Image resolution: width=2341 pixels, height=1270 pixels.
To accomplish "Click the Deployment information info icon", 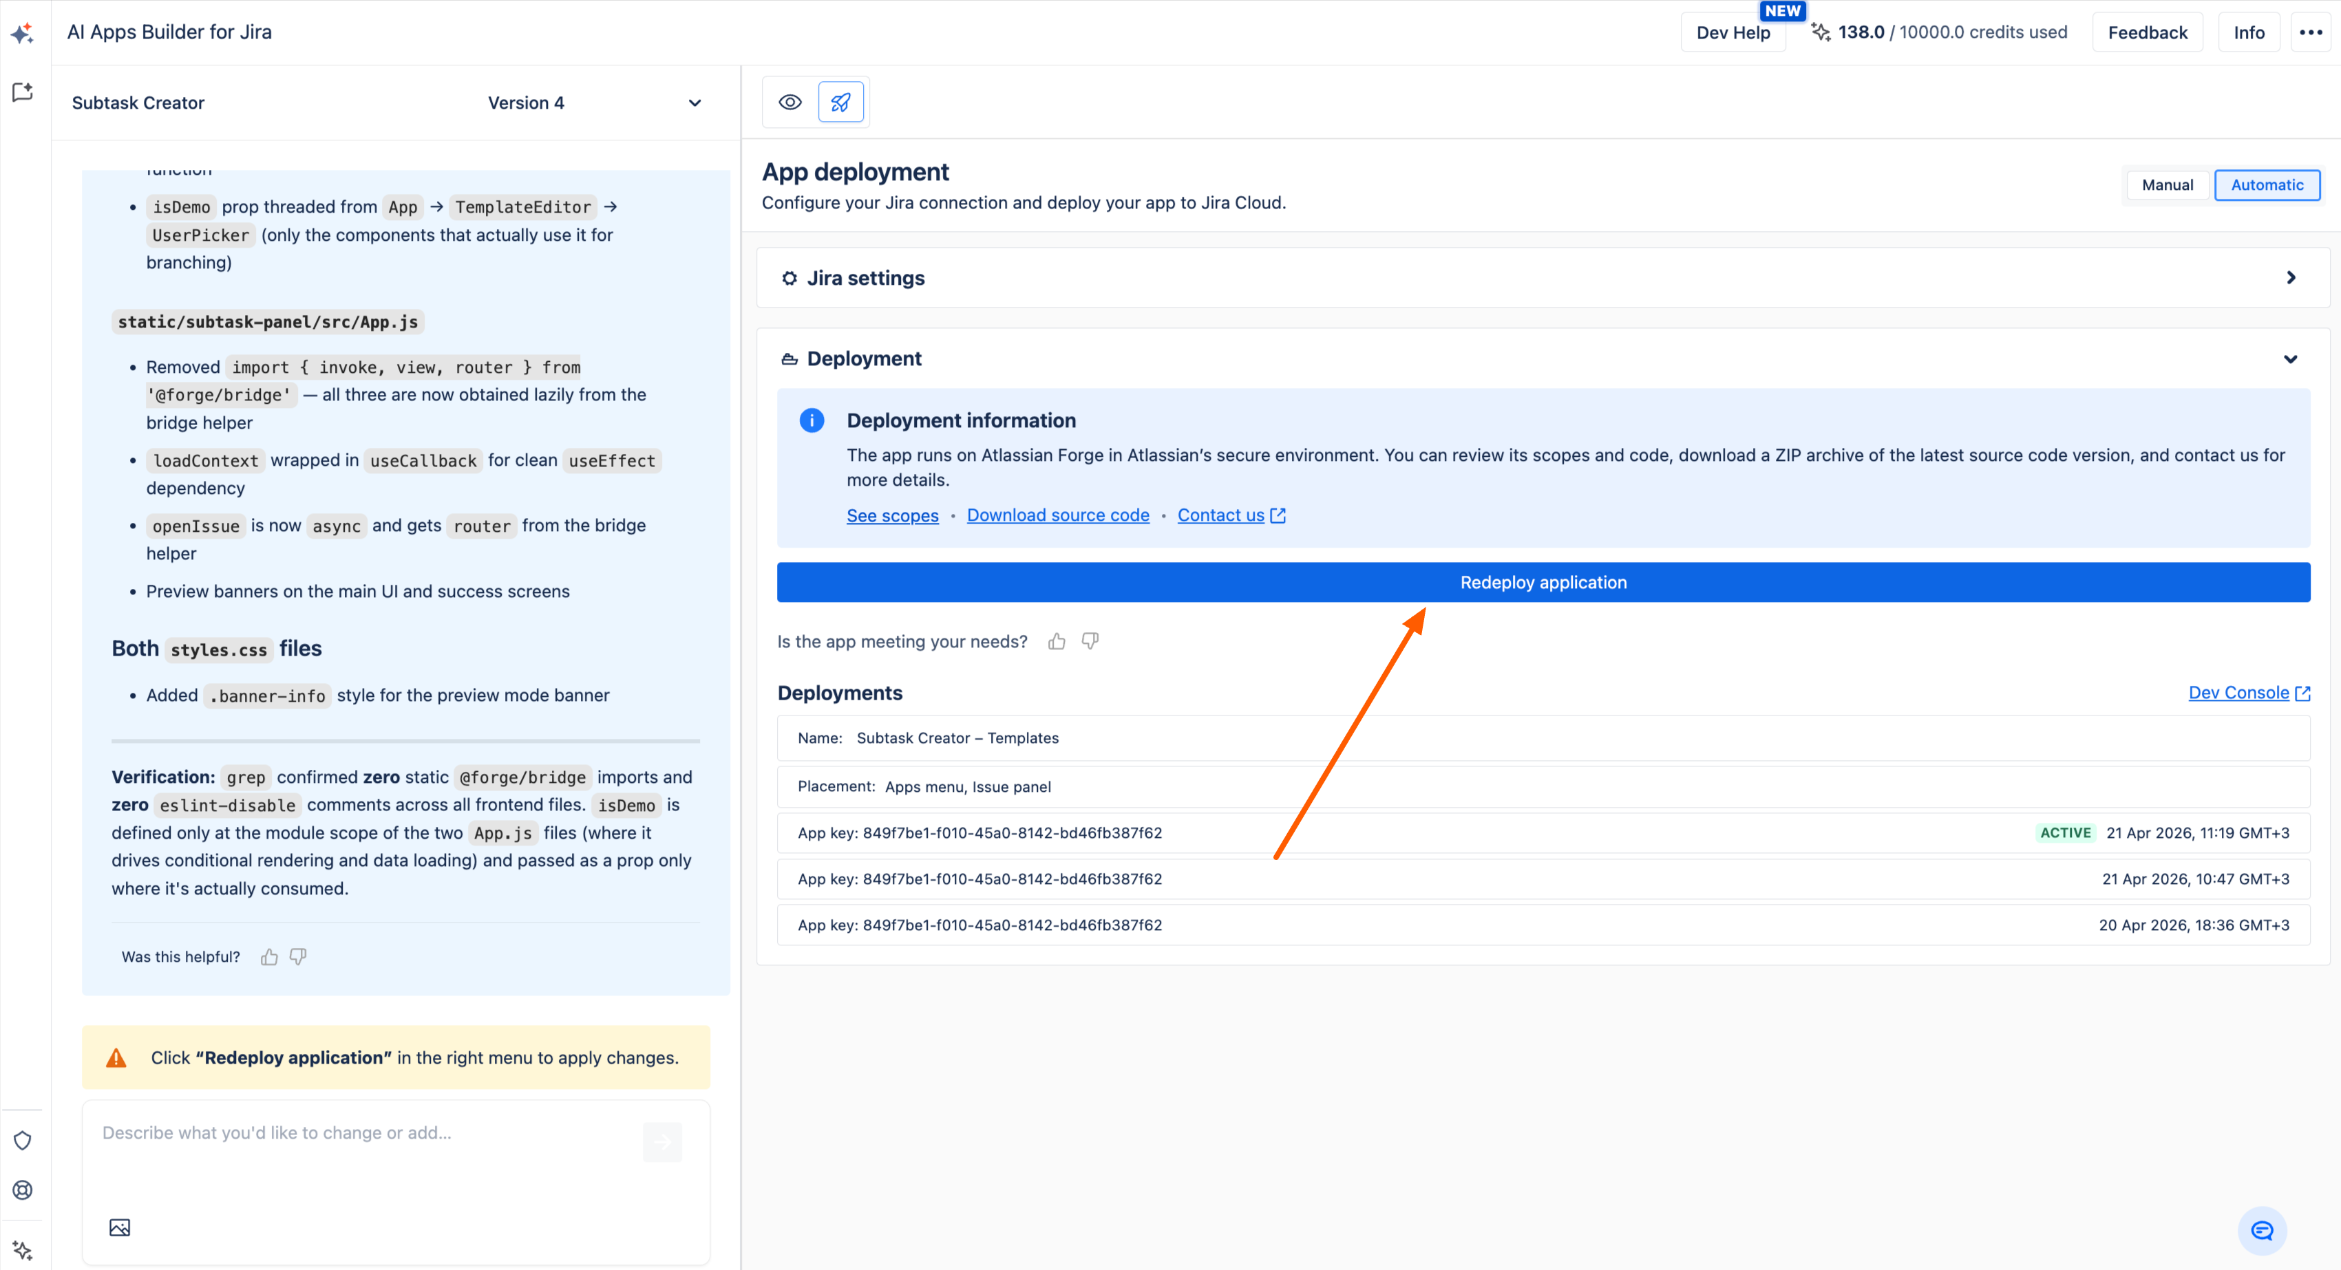I will pos(812,420).
